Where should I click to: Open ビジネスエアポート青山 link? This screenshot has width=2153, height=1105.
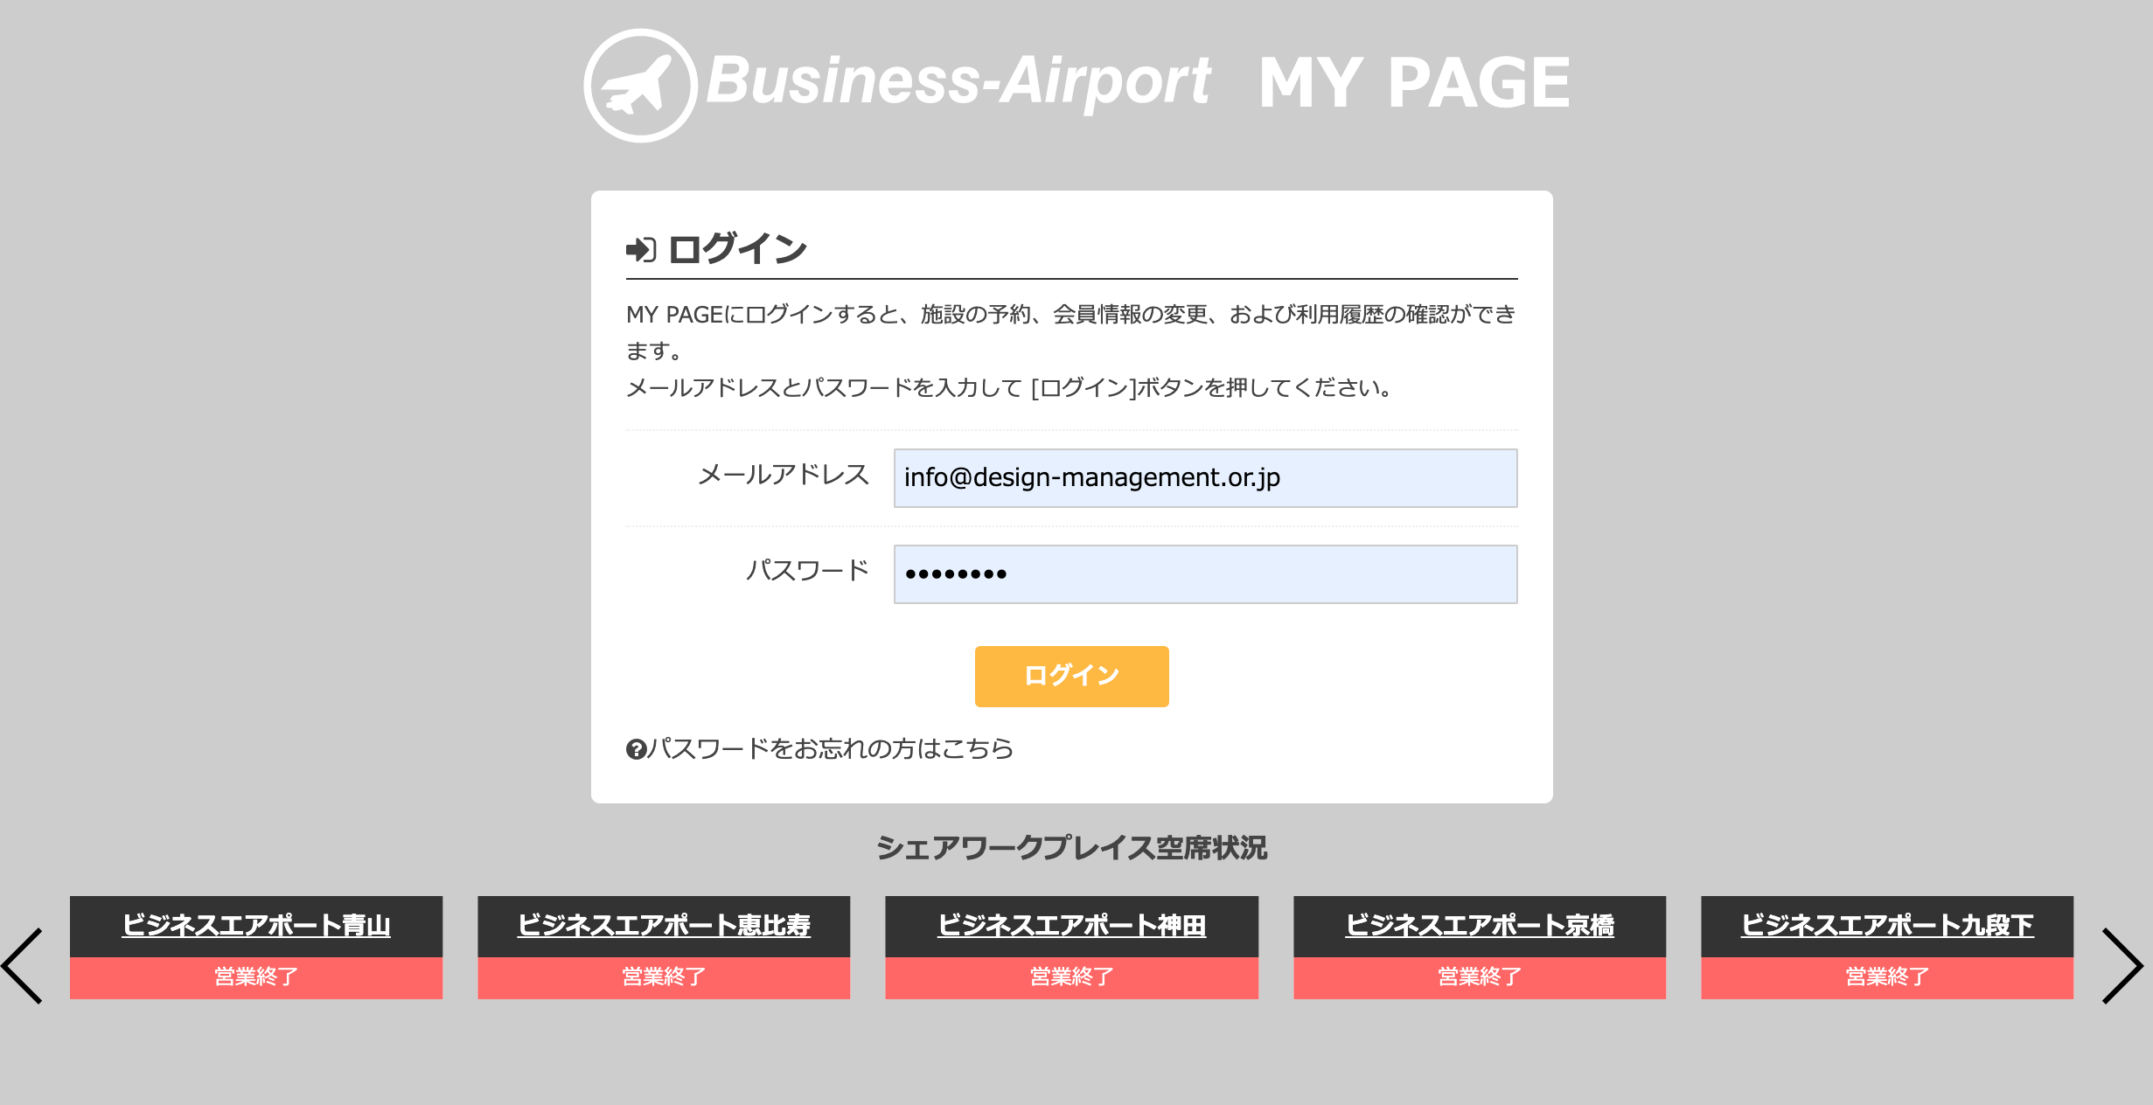pos(256,925)
